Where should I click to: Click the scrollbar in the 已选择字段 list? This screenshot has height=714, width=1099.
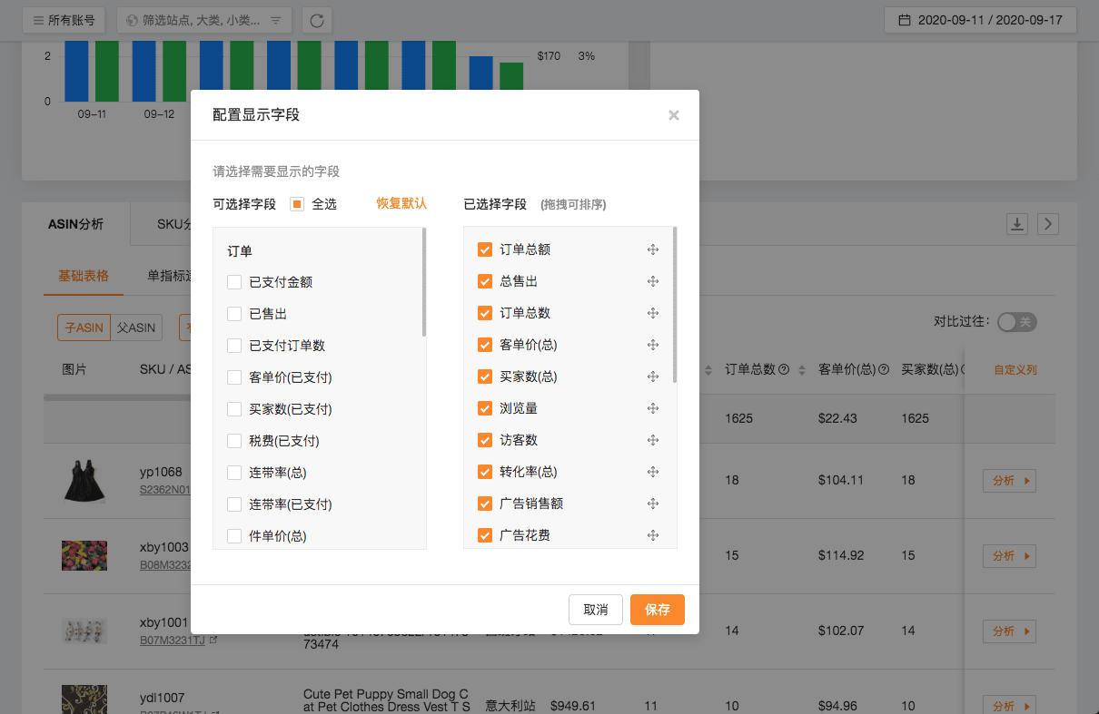[x=674, y=305]
